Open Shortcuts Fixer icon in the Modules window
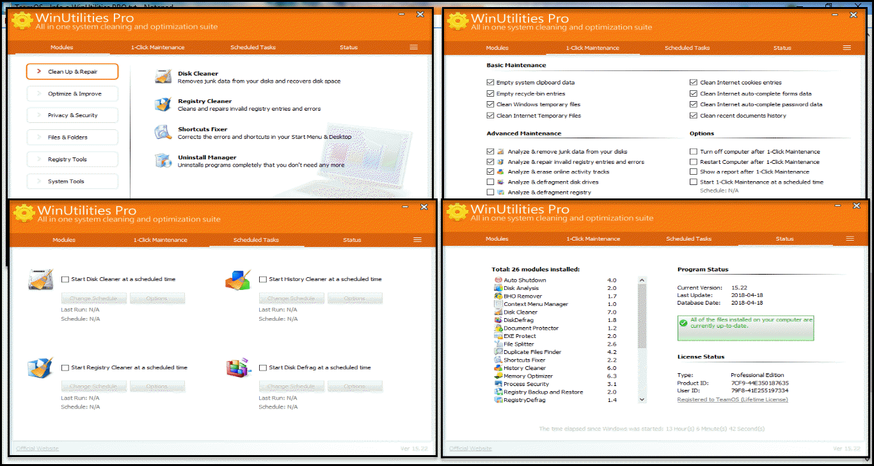874x466 pixels. tap(163, 133)
